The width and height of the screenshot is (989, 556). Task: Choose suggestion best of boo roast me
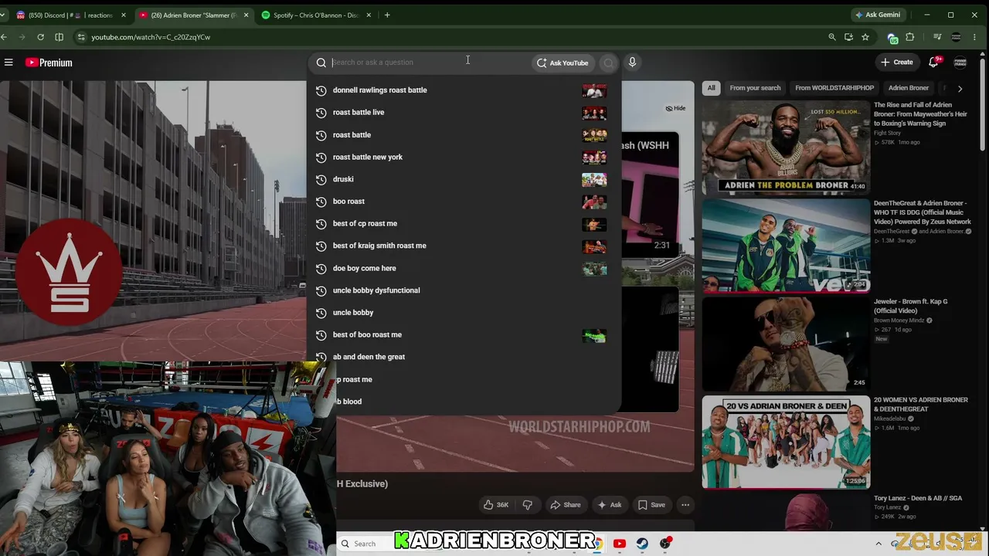pyautogui.click(x=464, y=335)
